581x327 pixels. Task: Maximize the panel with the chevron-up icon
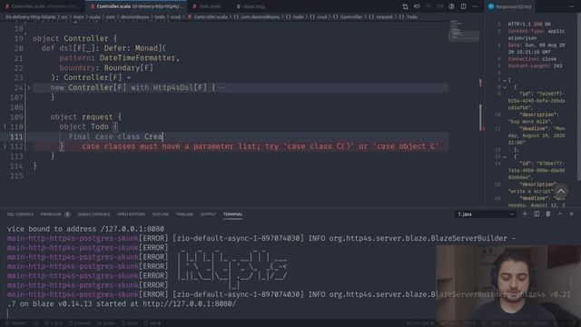coord(560,214)
